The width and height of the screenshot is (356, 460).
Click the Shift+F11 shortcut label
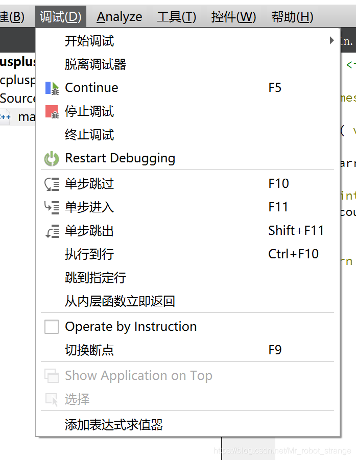point(296,231)
